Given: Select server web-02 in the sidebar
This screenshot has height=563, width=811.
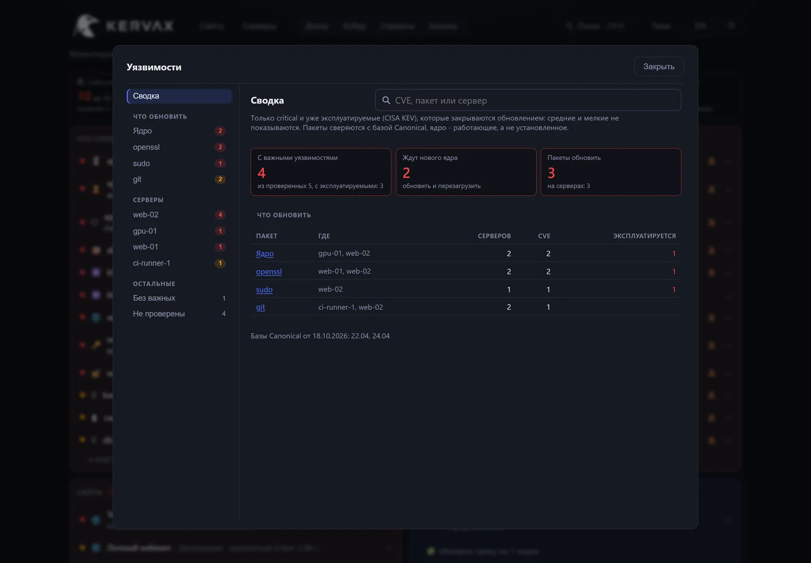Looking at the screenshot, I should point(180,215).
